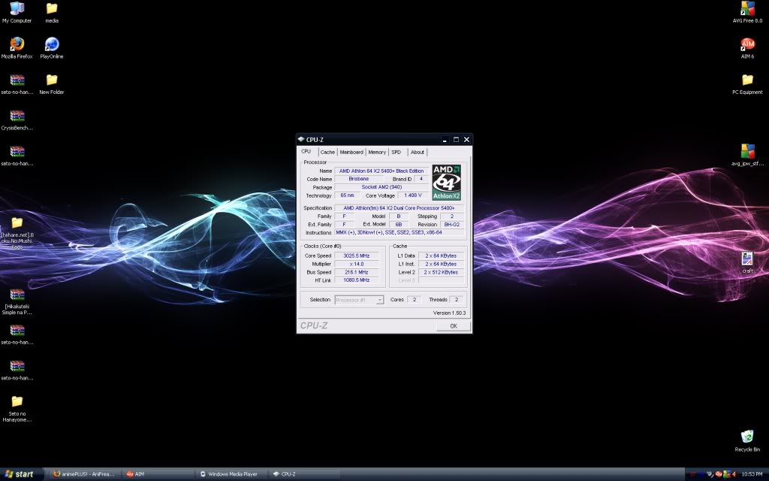
Task: Switch to the About tab
Action: coord(418,152)
